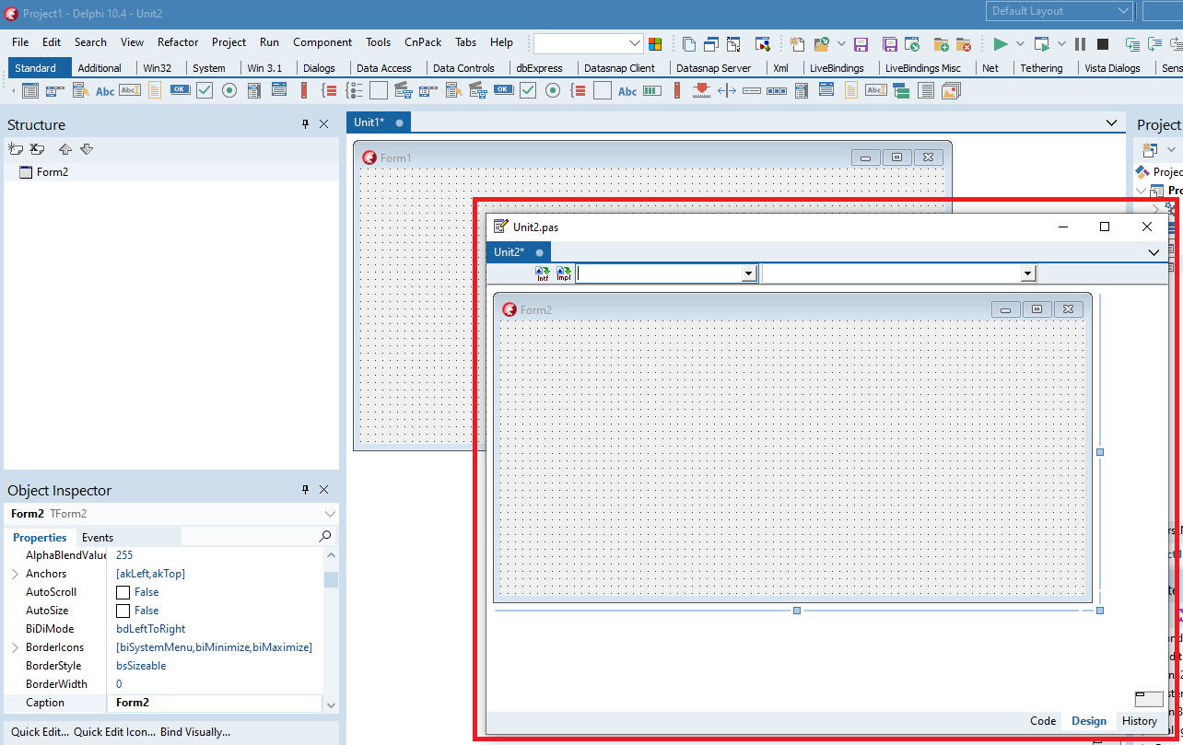Select Form2 in the Structure tree
1183x745 pixels.
[x=53, y=172]
